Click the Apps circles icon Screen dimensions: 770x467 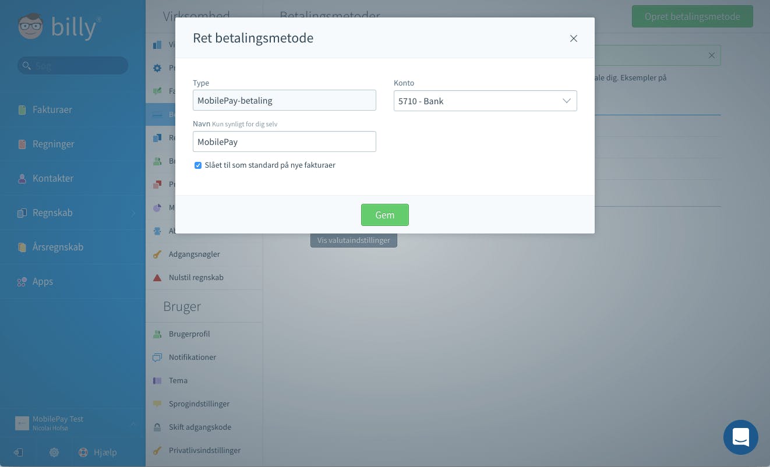(x=22, y=281)
